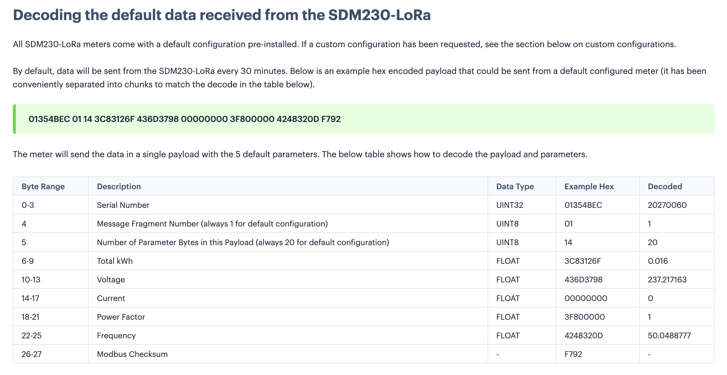Click the Frequency decoded value 50.0488777
The image size is (727, 375).
pos(669,335)
